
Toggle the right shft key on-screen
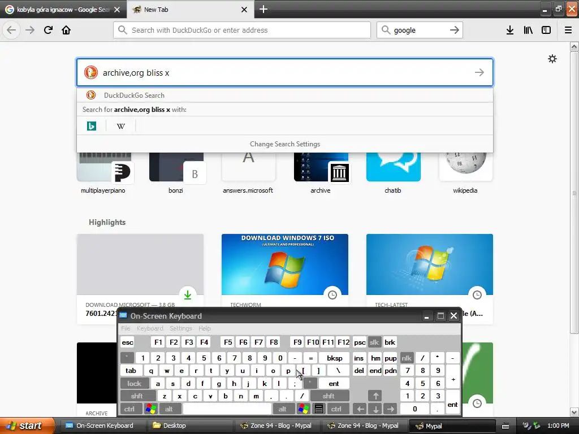[x=329, y=396]
